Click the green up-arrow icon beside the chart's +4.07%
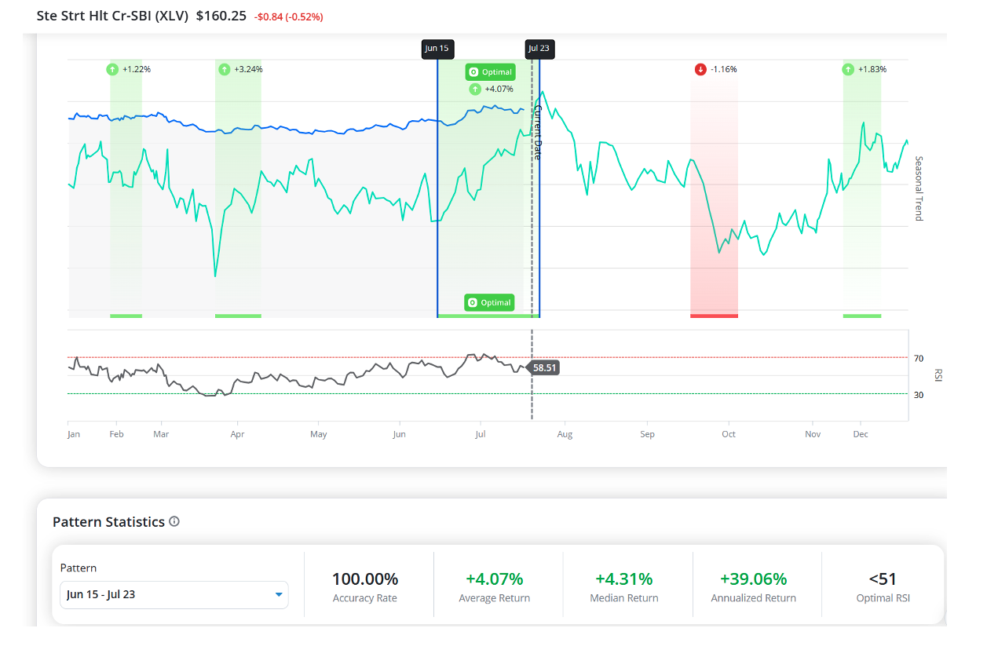 pos(475,89)
